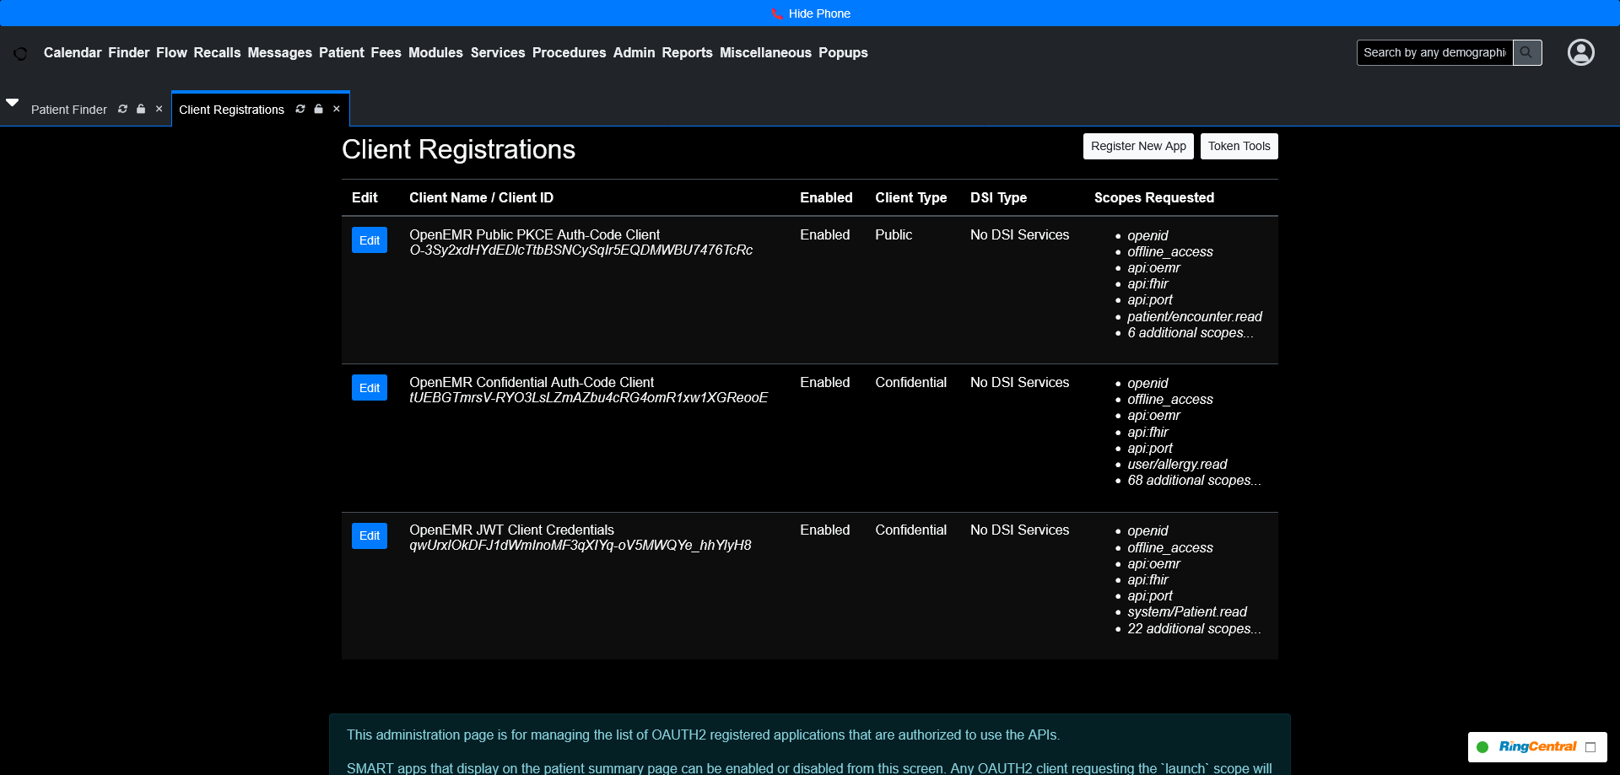The width and height of the screenshot is (1620, 775).
Task: Click the Client Name / Client ID header
Action: point(481,197)
